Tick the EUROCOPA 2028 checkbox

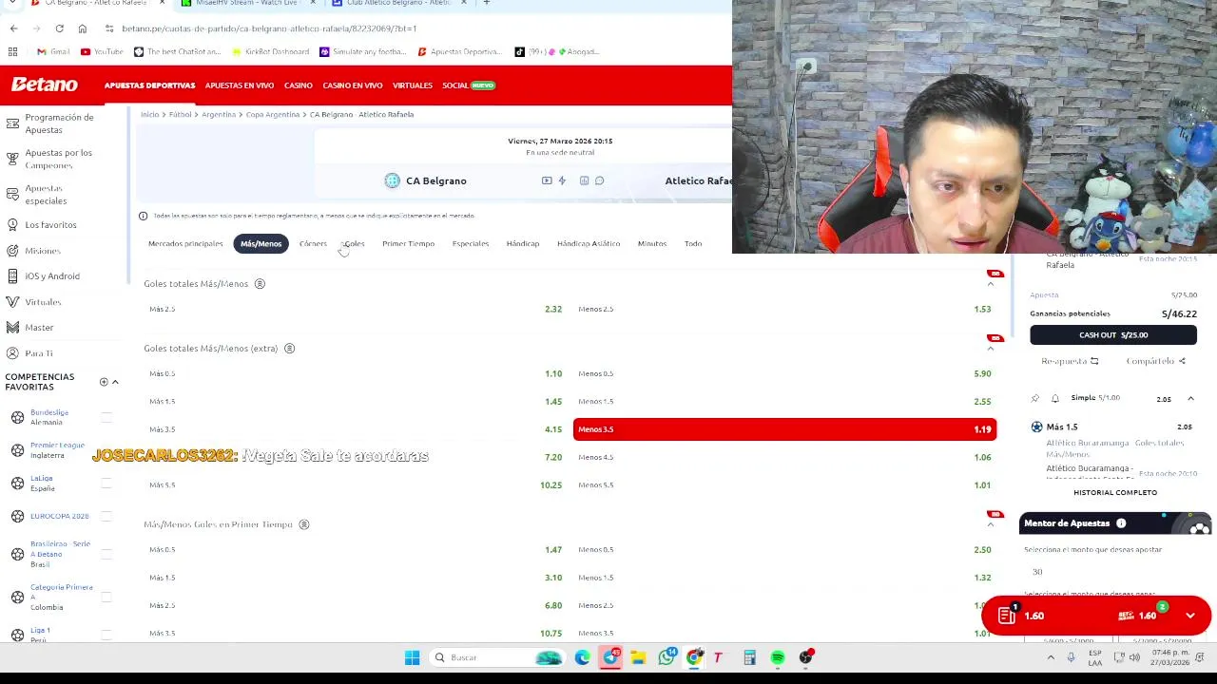pyautogui.click(x=106, y=516)
